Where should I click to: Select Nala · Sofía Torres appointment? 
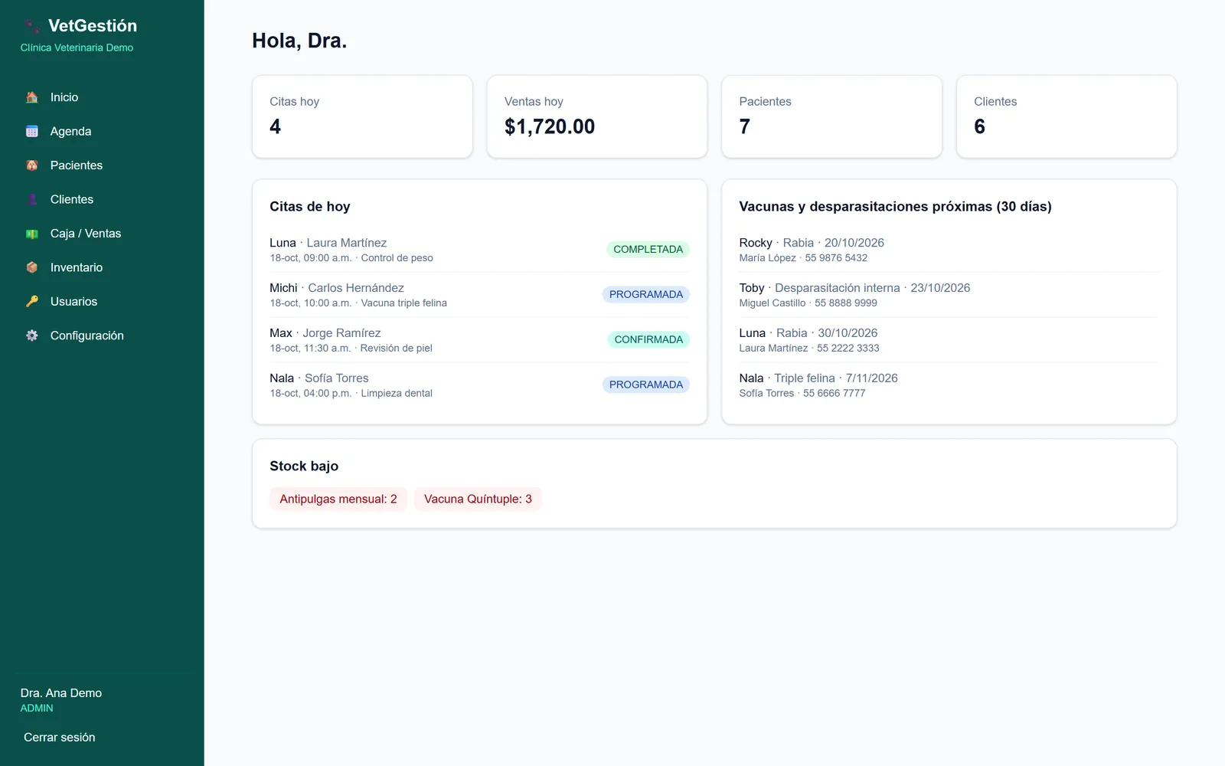pyautogui.click(x=479, y=385)
